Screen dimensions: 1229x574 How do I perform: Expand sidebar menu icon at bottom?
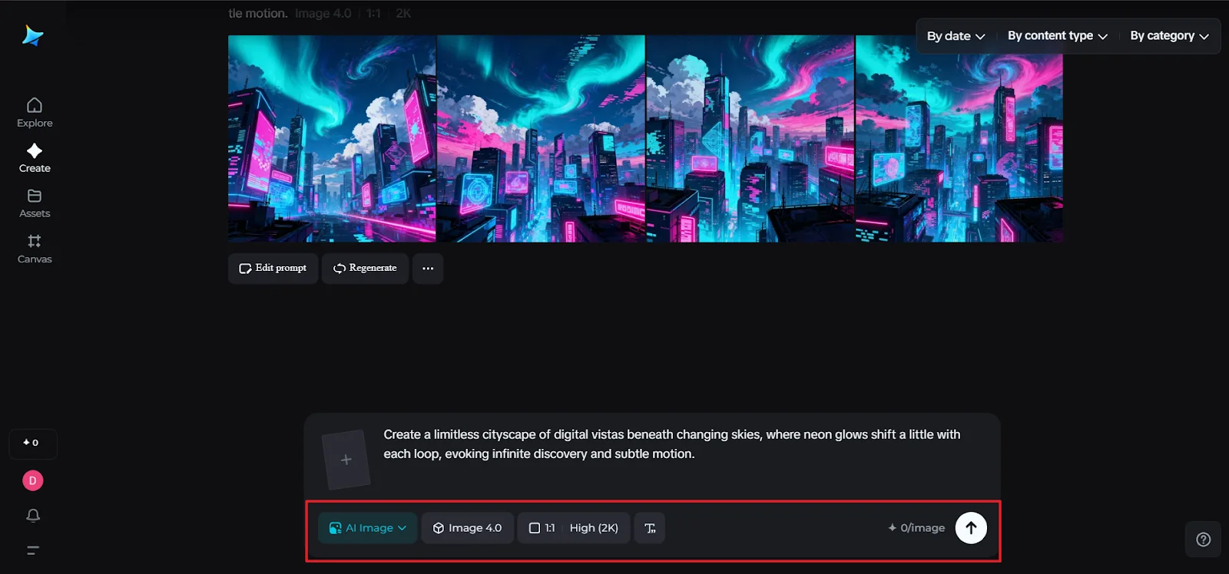click(33, 550)
